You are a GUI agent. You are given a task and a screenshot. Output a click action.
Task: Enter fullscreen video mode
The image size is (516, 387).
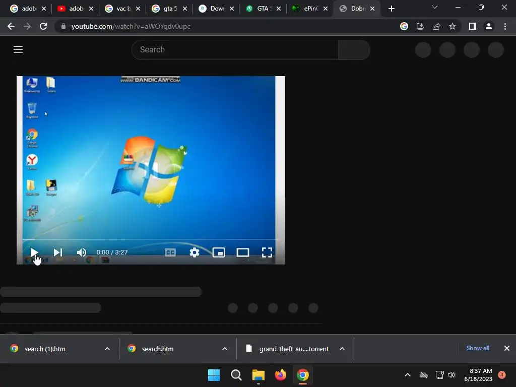267,252
